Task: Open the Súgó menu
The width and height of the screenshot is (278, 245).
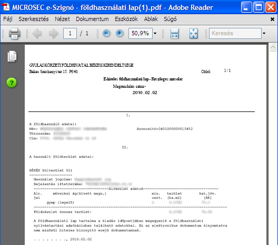Action: (170, 19)
